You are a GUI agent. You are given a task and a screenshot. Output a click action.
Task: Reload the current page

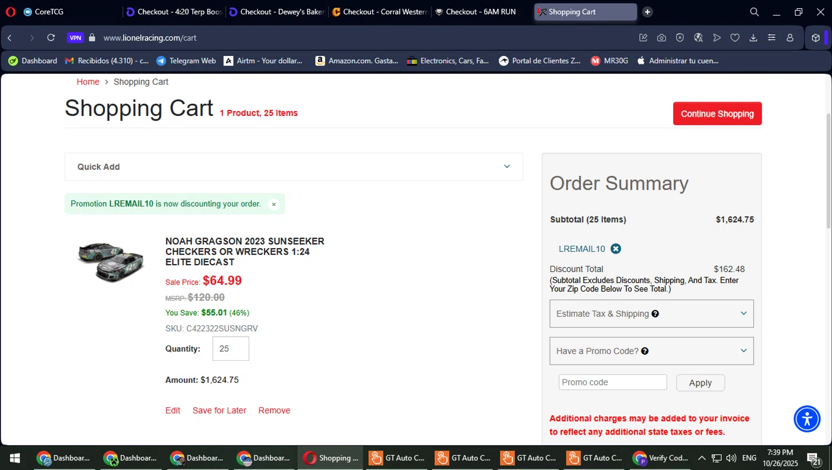pos(51,38)
